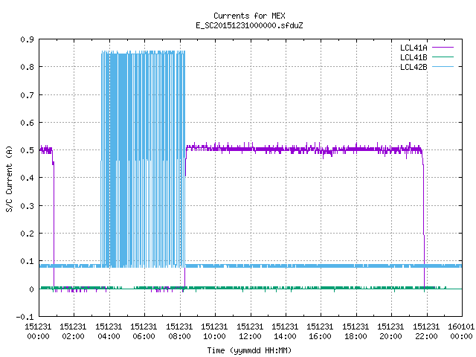Screen dimensions: 476x357
Task: Click the 151231 14:00 time tick label
Action: coord(285,331)
